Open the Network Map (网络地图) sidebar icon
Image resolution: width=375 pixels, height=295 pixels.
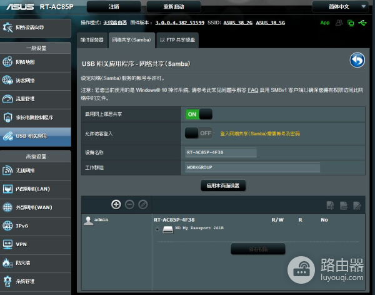click(x=7, y=62)
